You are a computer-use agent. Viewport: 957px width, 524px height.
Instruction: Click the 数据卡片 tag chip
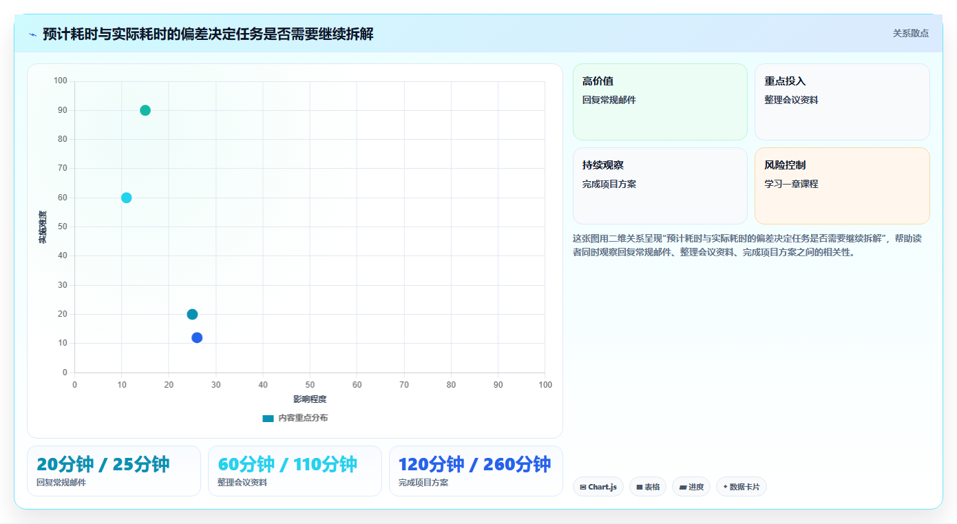(x=742, y=487)
